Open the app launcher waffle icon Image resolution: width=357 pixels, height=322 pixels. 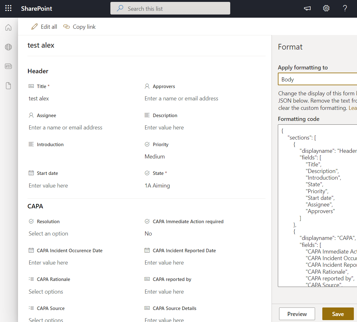(x=8, y=8)
